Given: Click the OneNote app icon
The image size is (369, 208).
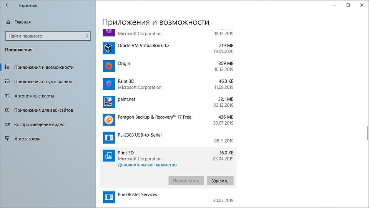Looking at the screenshot, I should click(x=109, y=32).
